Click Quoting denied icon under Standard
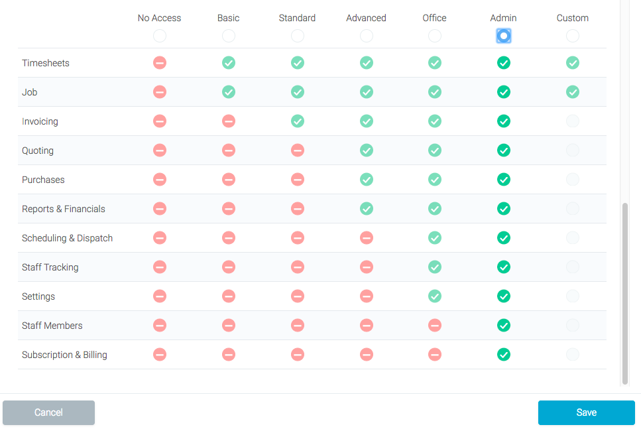This screenshot has width=641, height=431. pos(298,150)
